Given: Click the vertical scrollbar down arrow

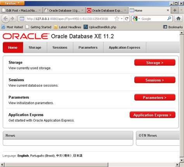Looking at the screenshot, I should pyautogui.click(x=182, y=160).
